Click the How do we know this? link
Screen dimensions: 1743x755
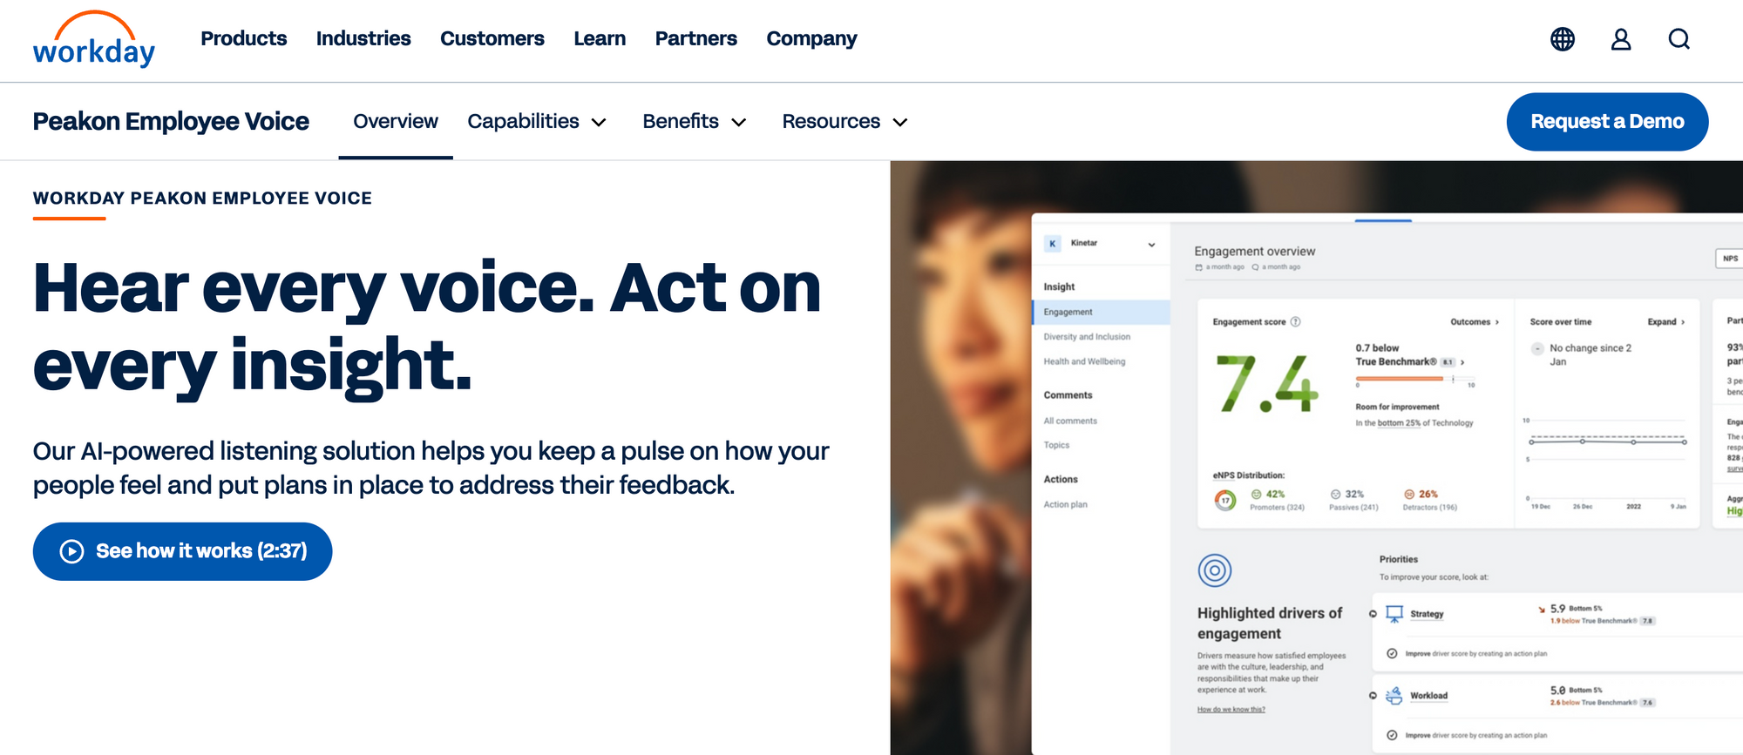(1231, 710)
